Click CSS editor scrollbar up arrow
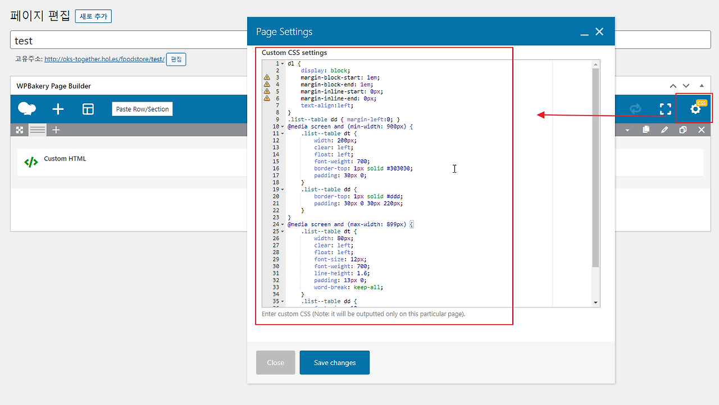This screenshot has width=719, height=405. tap(596, 64)
